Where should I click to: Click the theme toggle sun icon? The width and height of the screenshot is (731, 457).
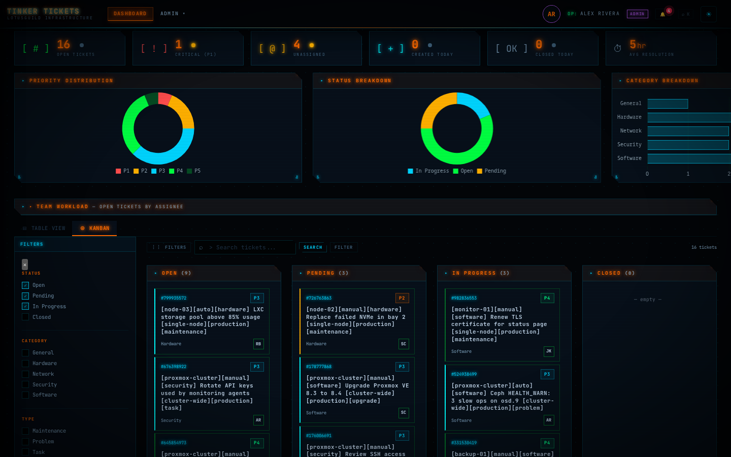pos(709,14)
